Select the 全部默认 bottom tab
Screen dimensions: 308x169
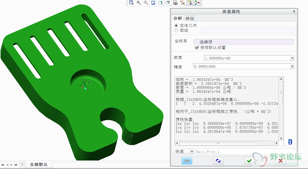[x=38, y=164]
